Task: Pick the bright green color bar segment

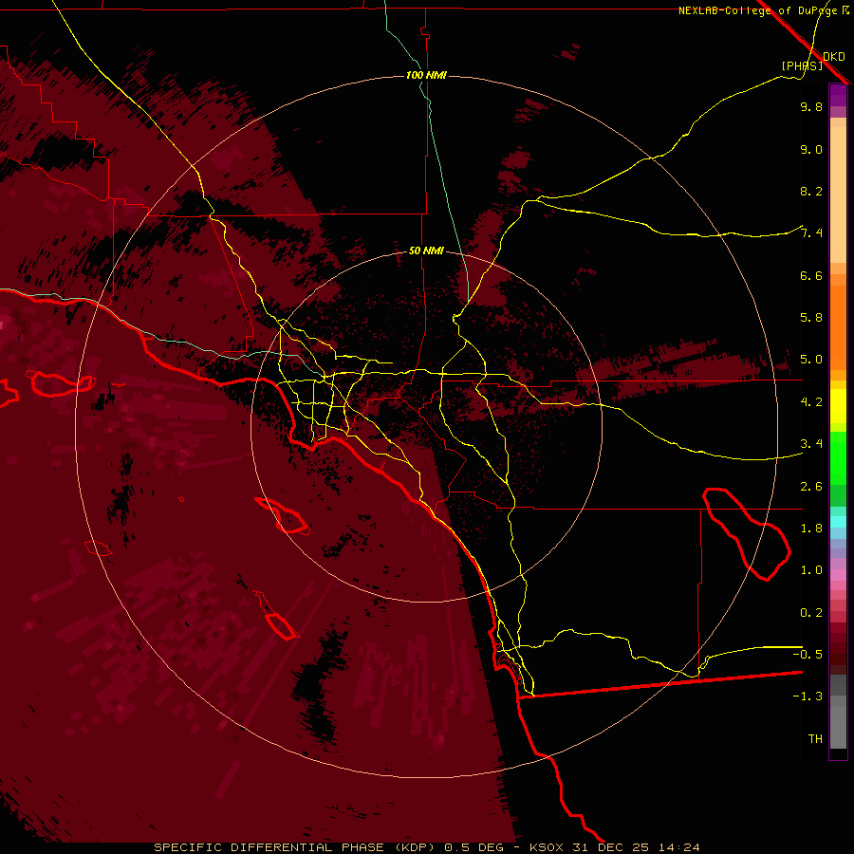Action: point(838,457)
